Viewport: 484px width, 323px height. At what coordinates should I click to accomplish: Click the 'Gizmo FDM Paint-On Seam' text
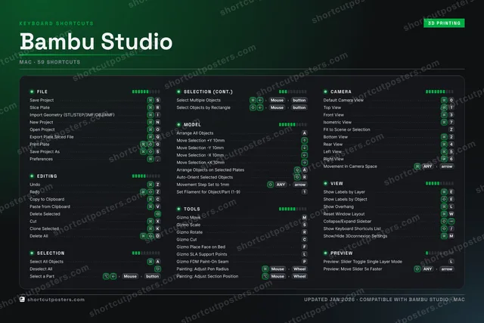[203, 262]
